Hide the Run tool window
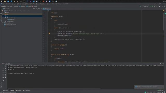 [163, 64]
